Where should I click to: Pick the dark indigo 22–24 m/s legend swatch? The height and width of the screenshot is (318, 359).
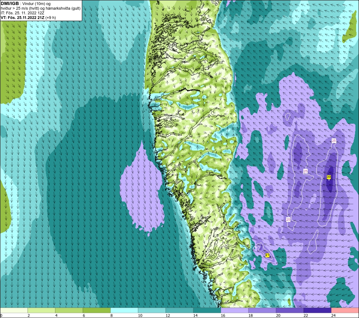(x=317, y=310)
